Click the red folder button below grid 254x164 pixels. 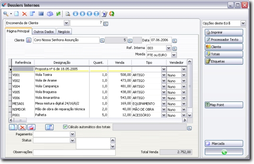tap(31, 127)
